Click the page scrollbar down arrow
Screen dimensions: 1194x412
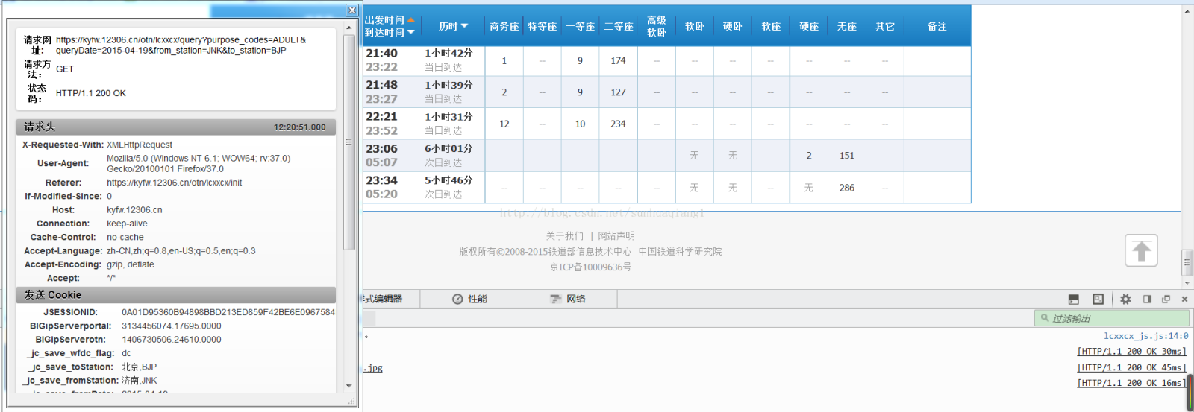pyautogui.click(x=1187, y=283)
